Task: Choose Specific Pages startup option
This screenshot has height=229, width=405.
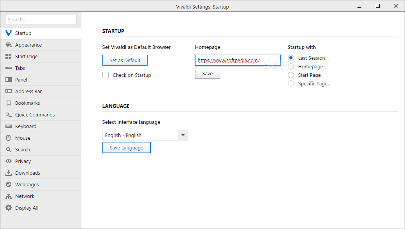Action: click(291, 83)
